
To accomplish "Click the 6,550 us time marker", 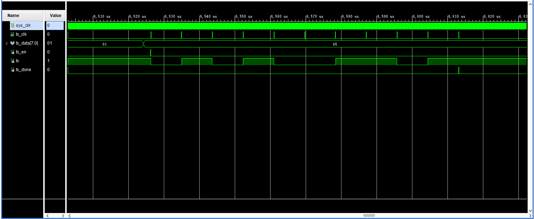I will tap(244, 17).
